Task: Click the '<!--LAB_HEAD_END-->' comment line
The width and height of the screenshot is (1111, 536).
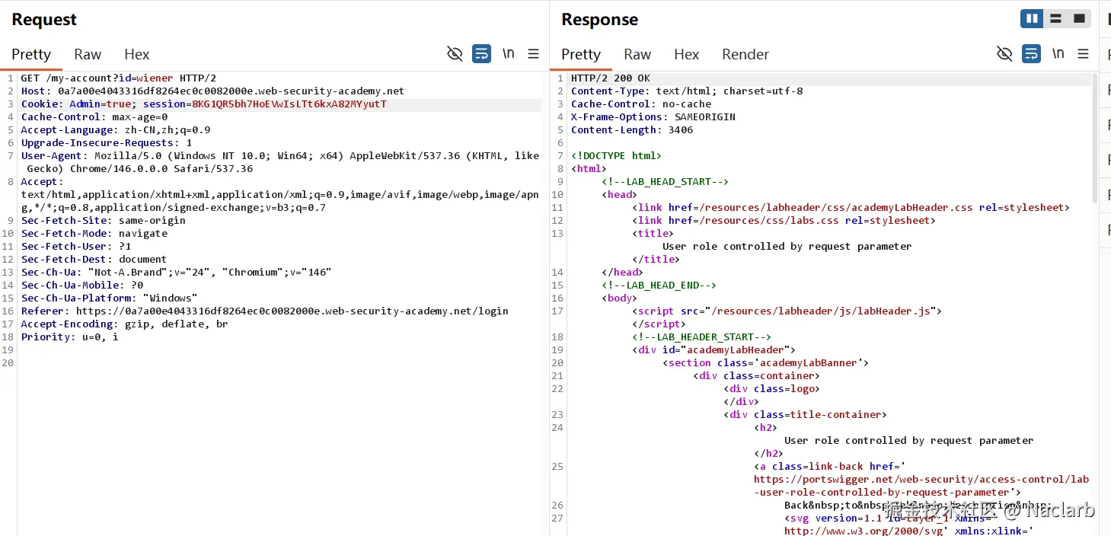Action: pos(659,285)
